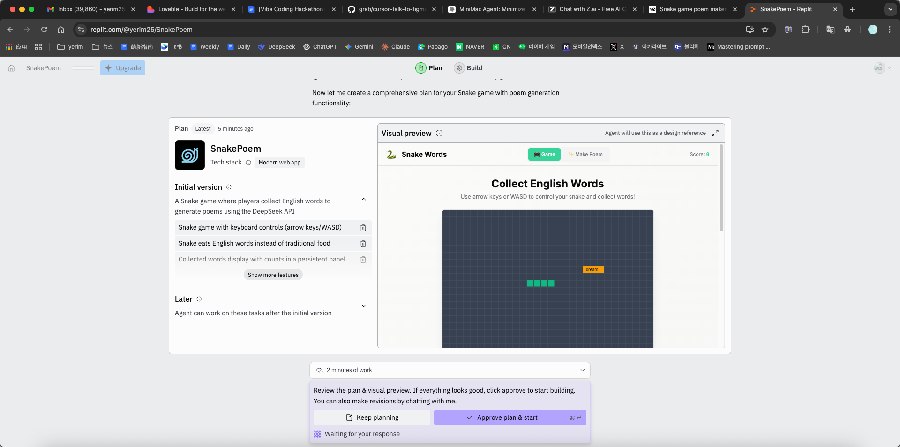Delete the keyboard controls feature with trash icon
Image resolution: width=900 pixels, height=447 pixels.
click(x=363, y=228)
